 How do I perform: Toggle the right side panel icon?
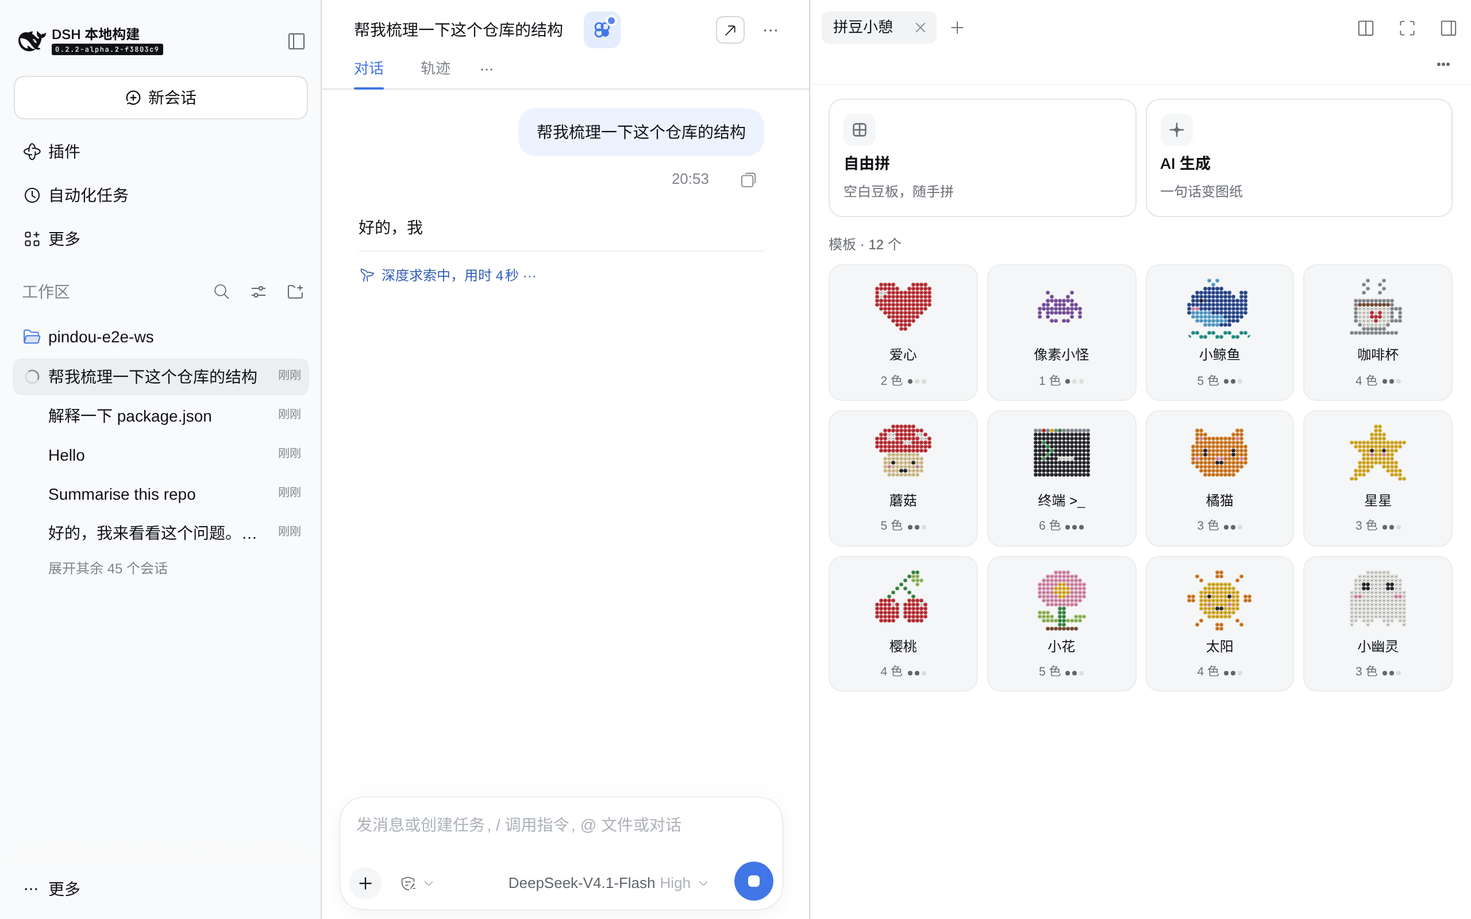[1448, 28]
